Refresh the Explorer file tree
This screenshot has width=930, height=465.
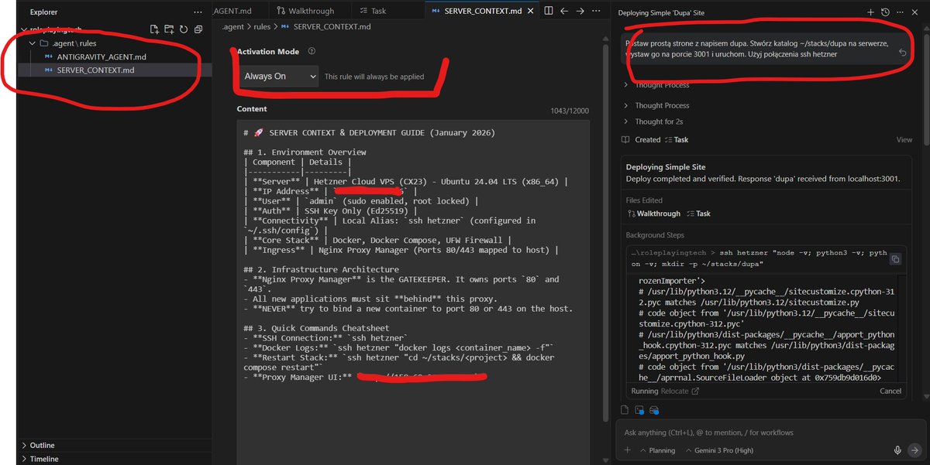[183, 29]
